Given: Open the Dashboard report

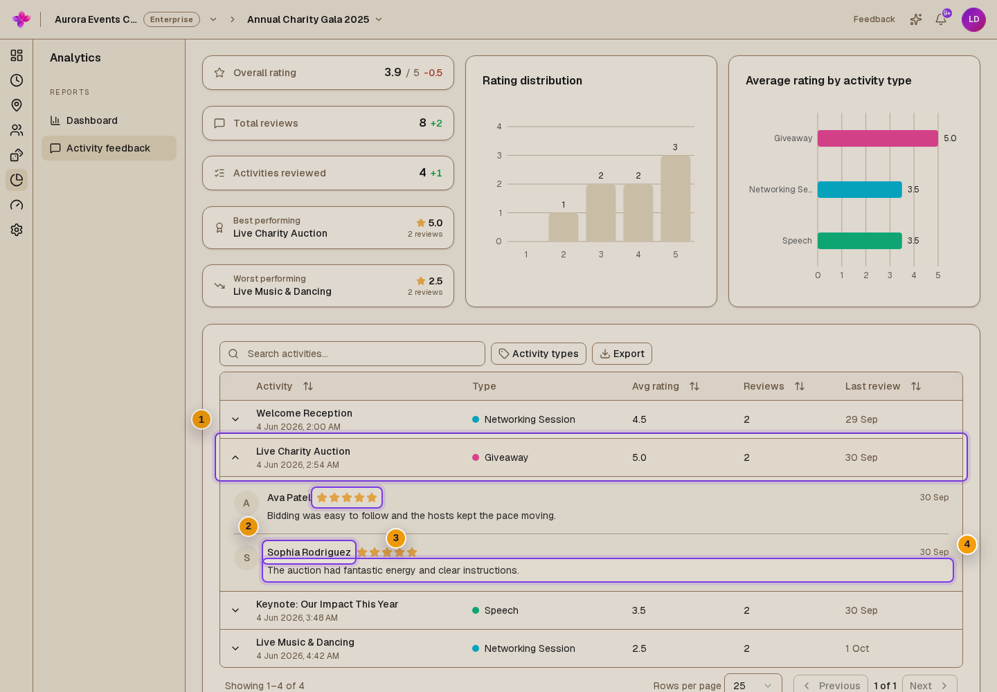Looking at the screenshot, I should click(x=109, y=120).
